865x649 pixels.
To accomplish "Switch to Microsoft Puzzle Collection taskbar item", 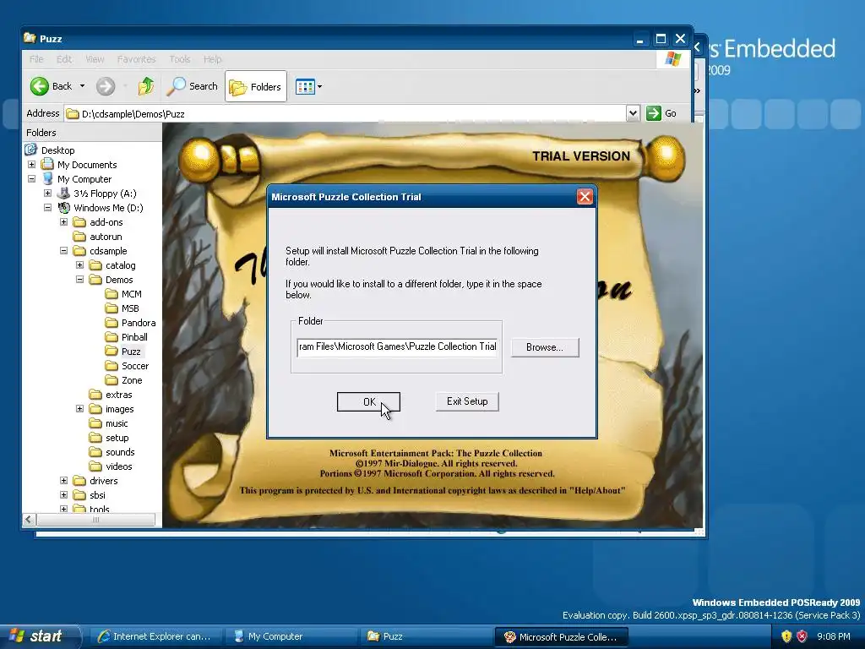I will (x=561, y=637).
